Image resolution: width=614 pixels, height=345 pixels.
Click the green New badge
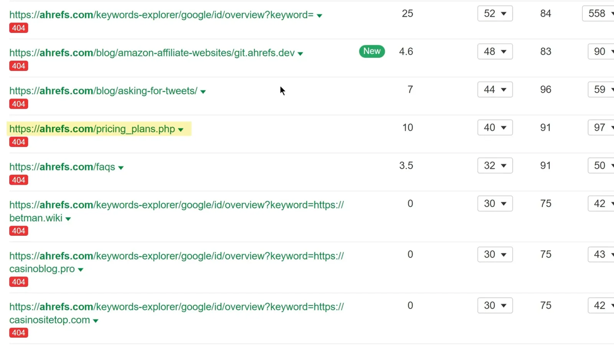[x=371, y=51]
